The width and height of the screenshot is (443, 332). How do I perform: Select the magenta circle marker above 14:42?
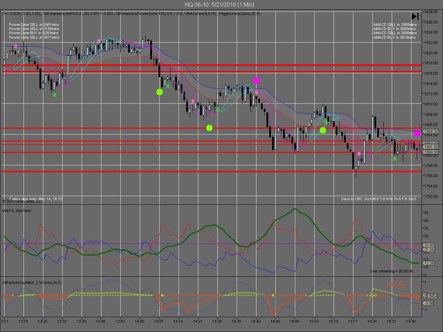coord(256,81)
